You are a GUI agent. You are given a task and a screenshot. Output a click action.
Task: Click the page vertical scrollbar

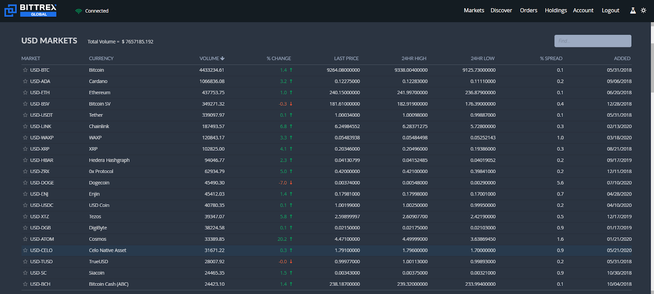[x=652, y=57]
